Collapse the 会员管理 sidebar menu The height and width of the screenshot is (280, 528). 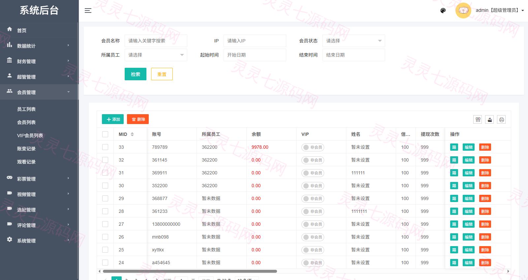(x=39, y=92)
